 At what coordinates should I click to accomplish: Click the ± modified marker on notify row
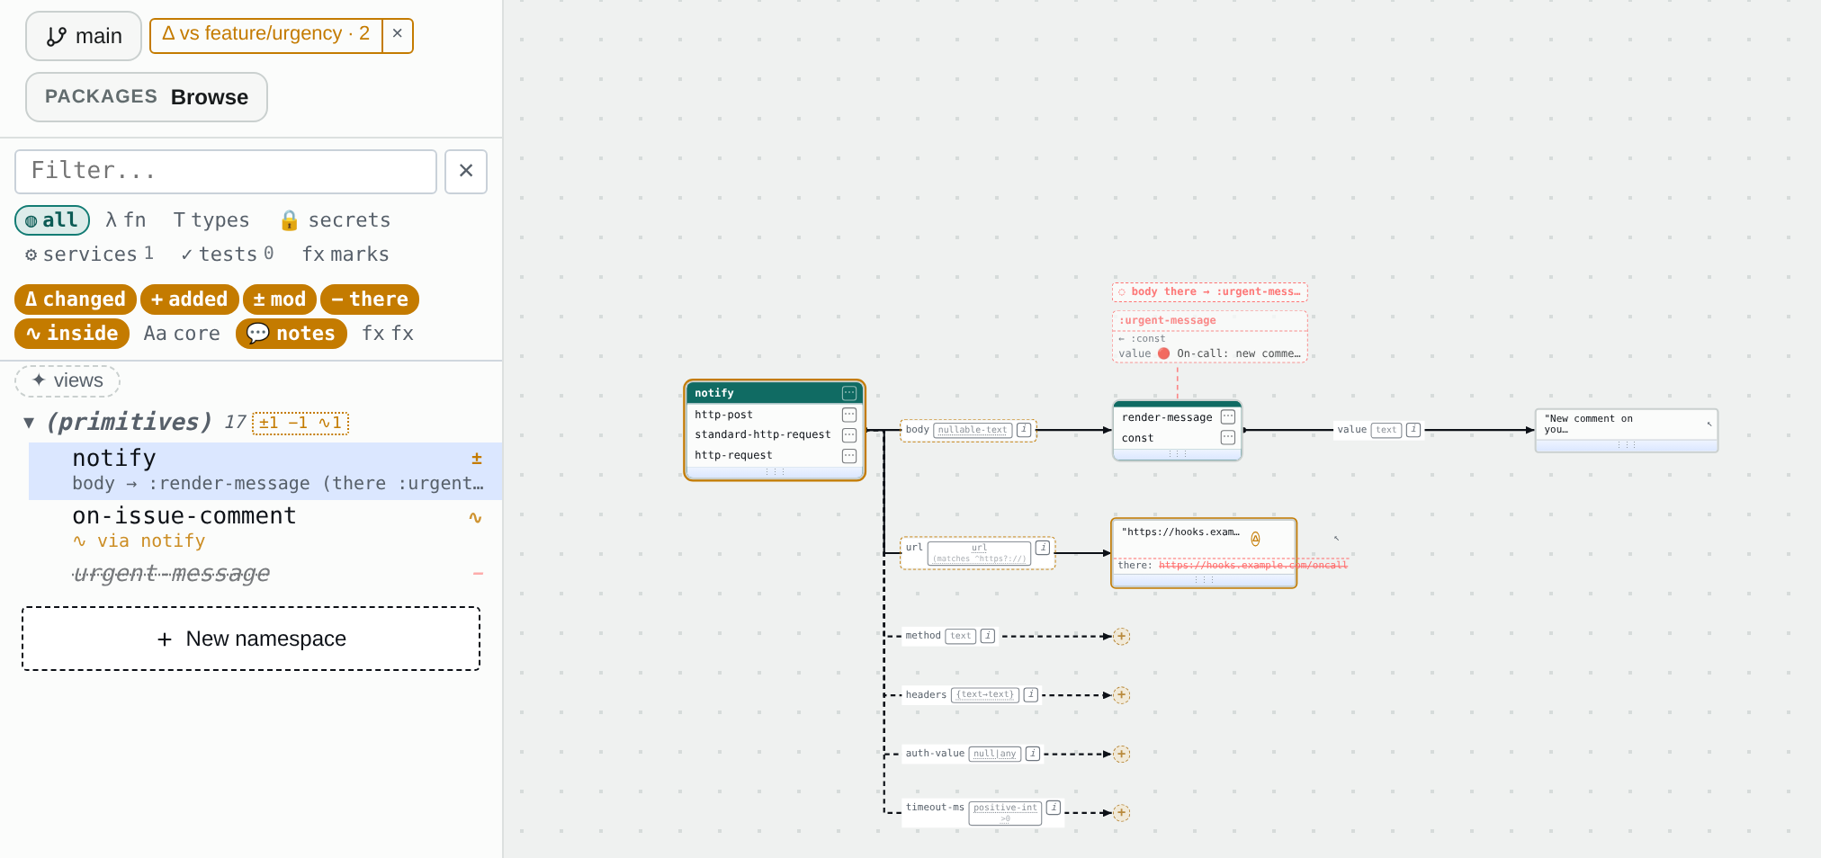[477, 459]
